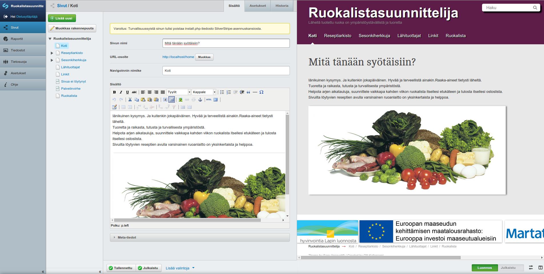Click the Sivun nimi input field
The height and width of the screenshot is (274, 544).
tap(226, 43)
